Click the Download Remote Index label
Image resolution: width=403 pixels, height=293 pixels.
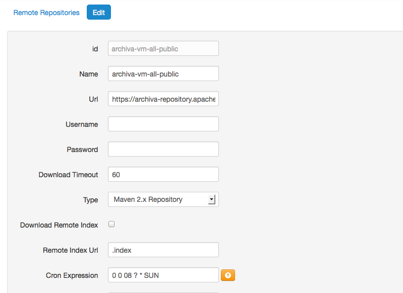click(59, 225)
